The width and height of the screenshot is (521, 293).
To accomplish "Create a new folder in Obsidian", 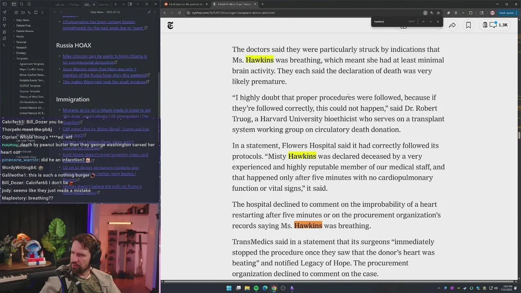I will click(x=23, y=12).
